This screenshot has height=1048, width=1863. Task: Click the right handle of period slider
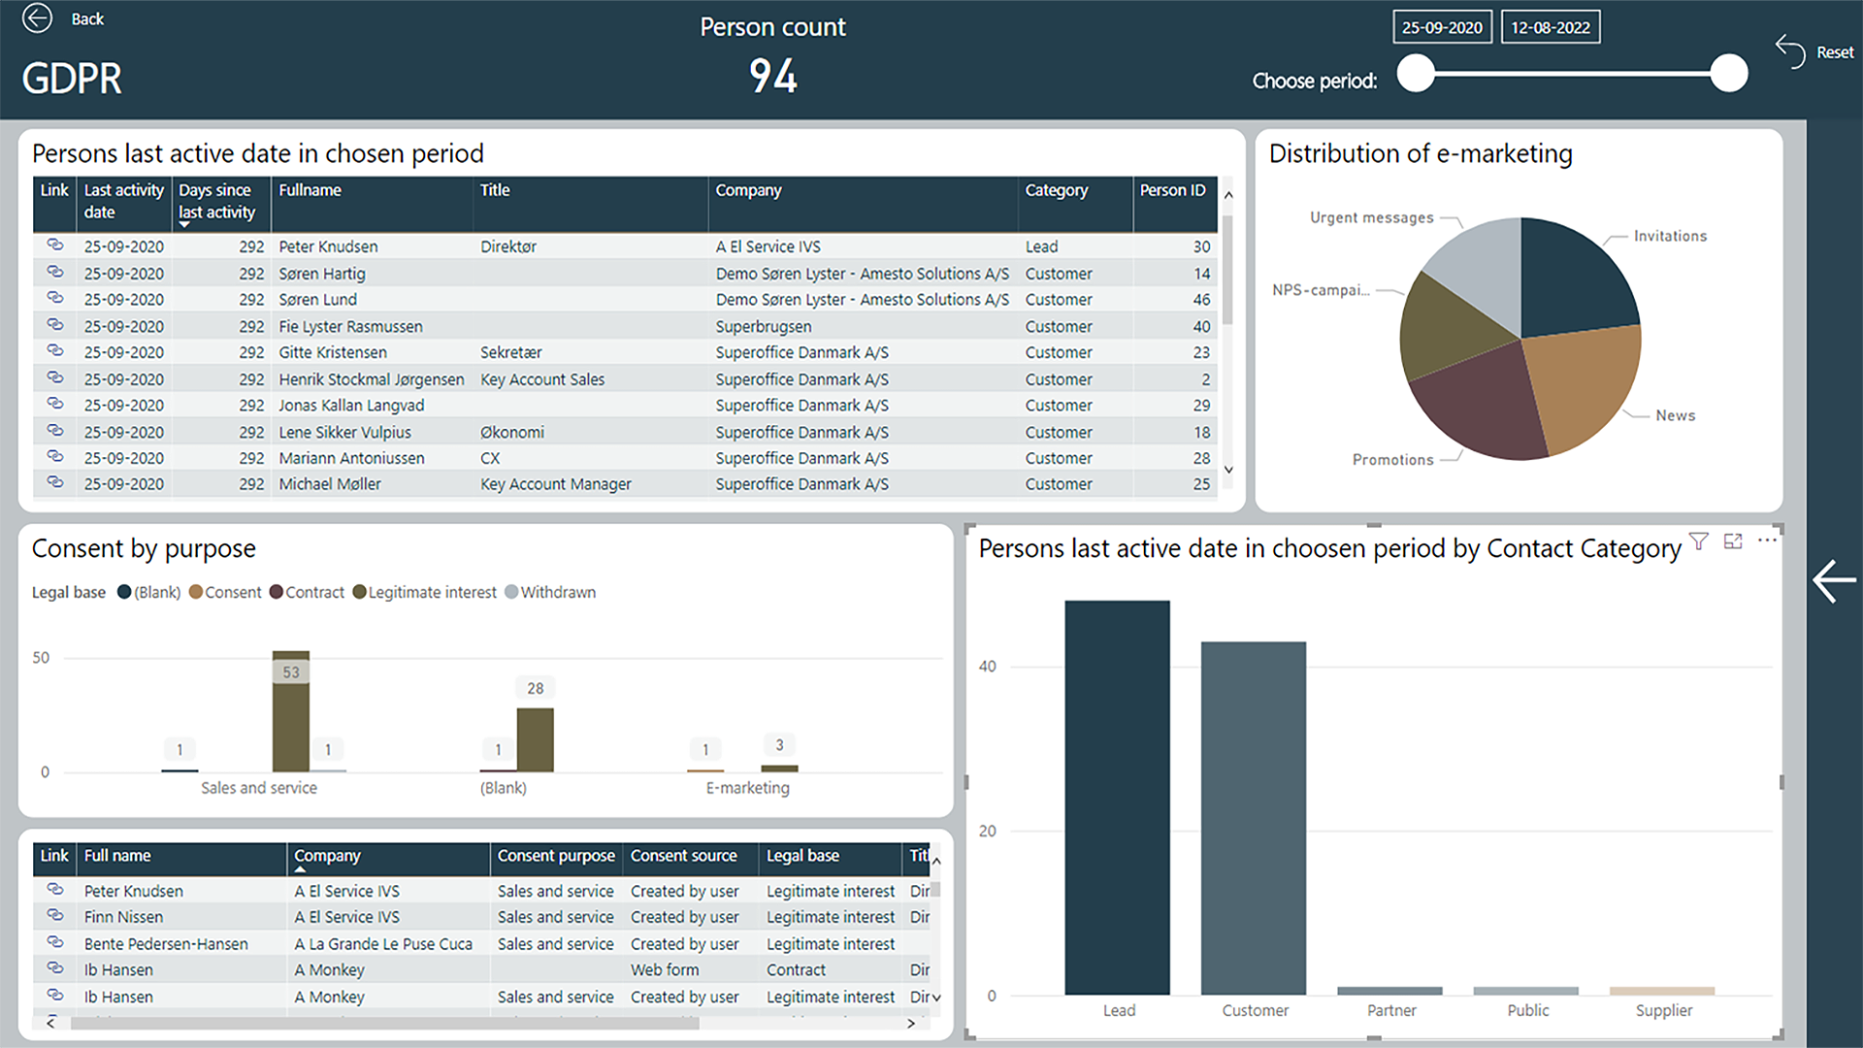1728,74
